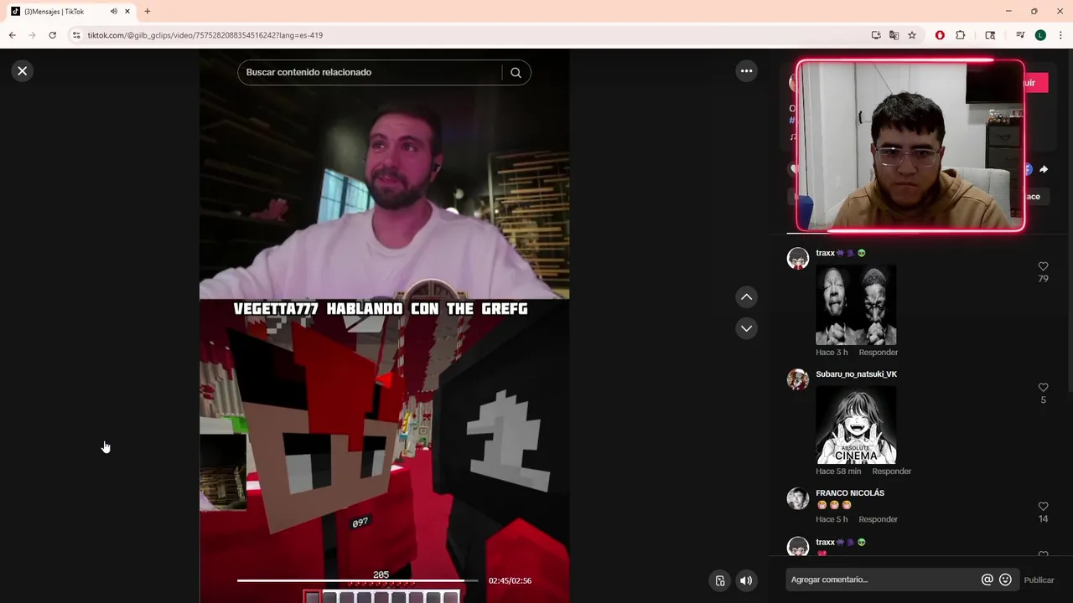Click 'Hace 58 min' timestamp text

point(838,472)
